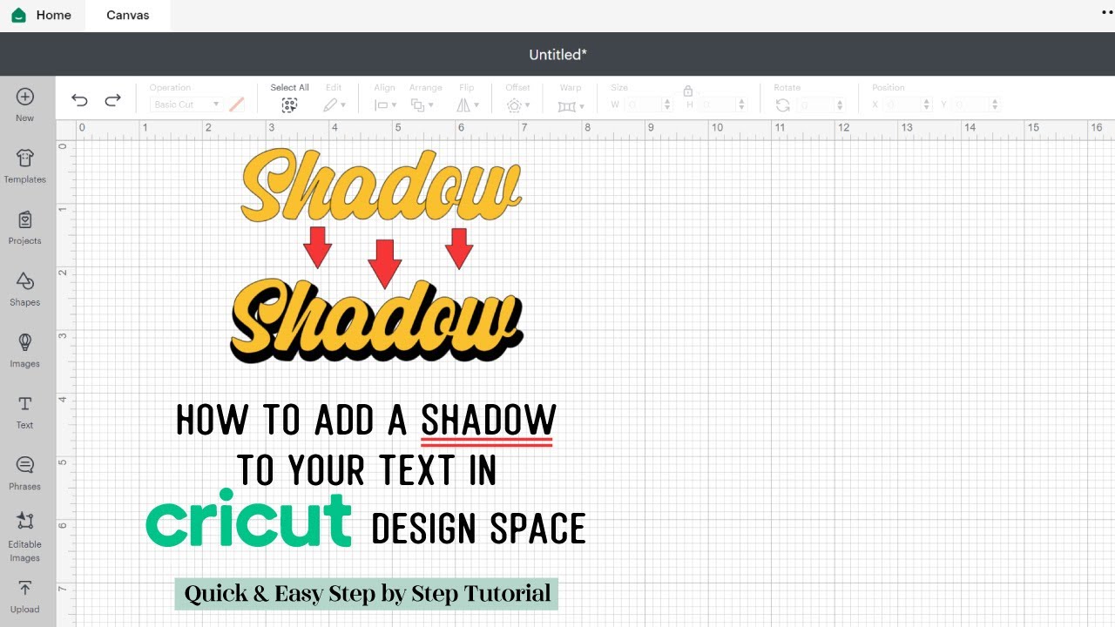Undo the last action
Screen dimensions: 1115x627
click(79, 100)
